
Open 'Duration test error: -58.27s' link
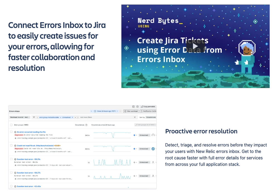29,173
